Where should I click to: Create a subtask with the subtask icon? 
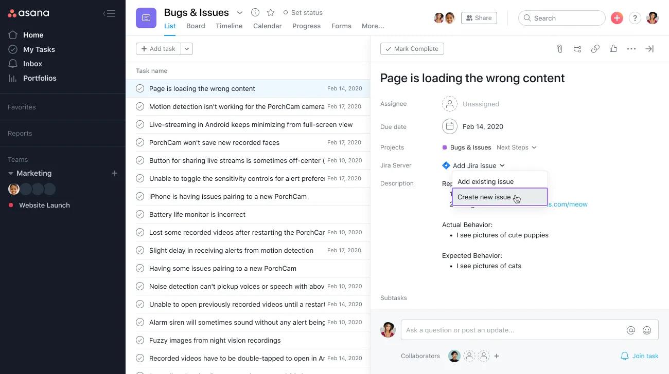tap(577, 48)
